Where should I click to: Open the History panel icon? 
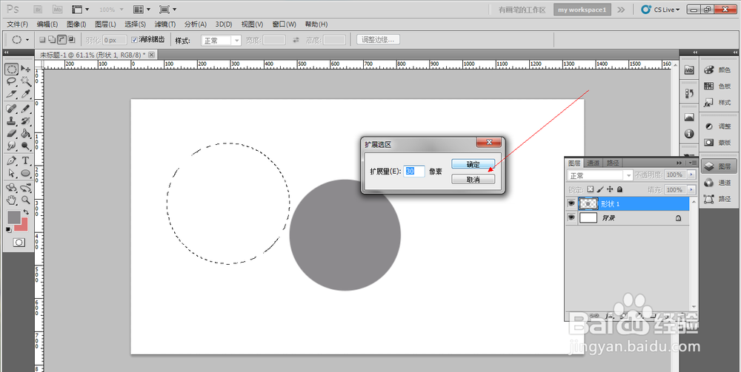(689, 94)
